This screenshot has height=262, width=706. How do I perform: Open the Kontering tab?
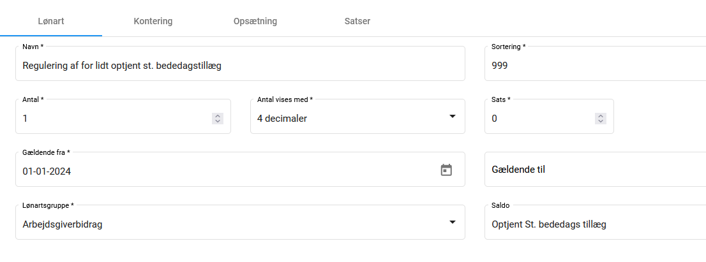click(x=153, y=21)
